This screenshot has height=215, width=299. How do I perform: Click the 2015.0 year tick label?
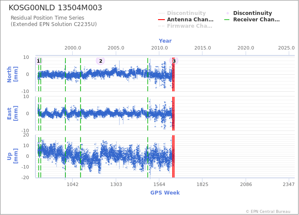pos(202,48)
